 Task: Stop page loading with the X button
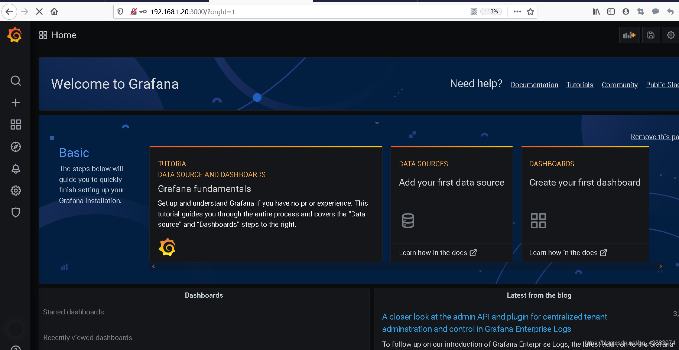coord(39,12)
